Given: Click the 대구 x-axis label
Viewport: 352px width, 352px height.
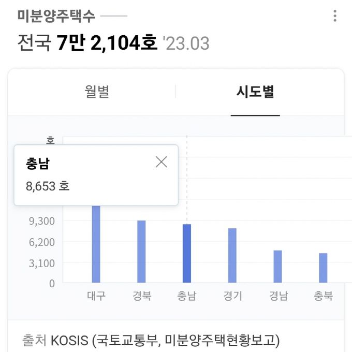Looking at the screenshot, I should click(96, 296).
